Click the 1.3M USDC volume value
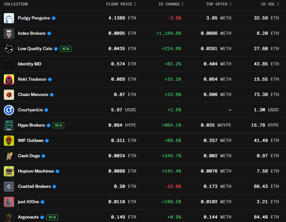 click(x=266, y=110)
